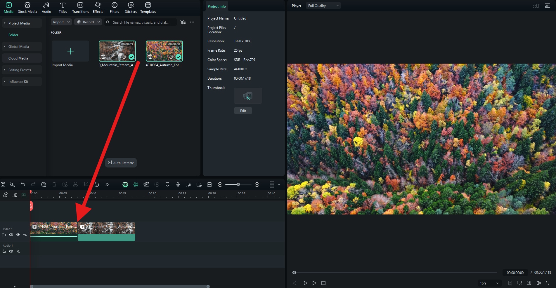Image resolution: width=556 pixels, height=288 pixels.
Task: Expand the Editing Presets section
Action: click(x=5, y=70)
